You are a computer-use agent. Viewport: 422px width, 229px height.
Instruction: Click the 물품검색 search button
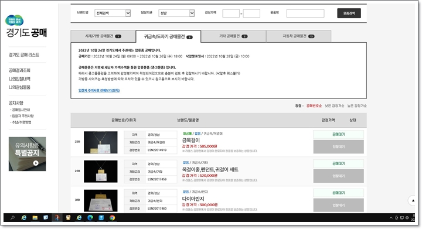click(349, 13)
